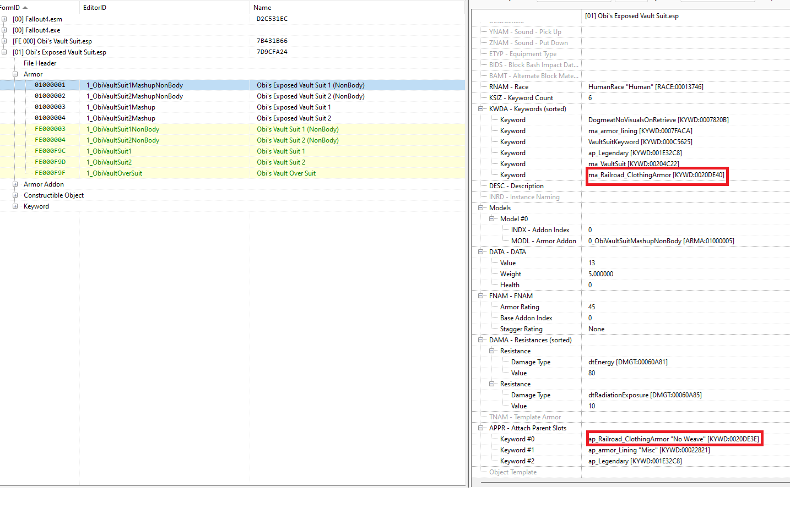Screen dimensions: 790x525
Task: Click the Stagger Rating value None
Action: (596, 329)
